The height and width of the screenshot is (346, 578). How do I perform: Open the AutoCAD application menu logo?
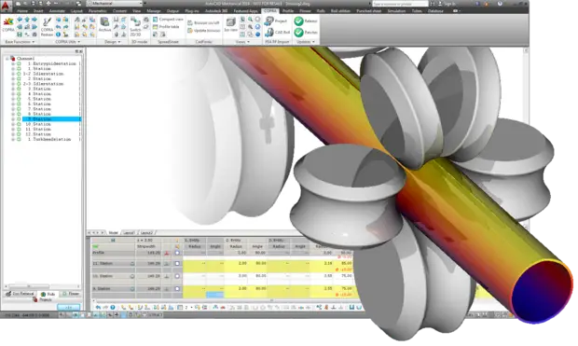tap(5, 6)
